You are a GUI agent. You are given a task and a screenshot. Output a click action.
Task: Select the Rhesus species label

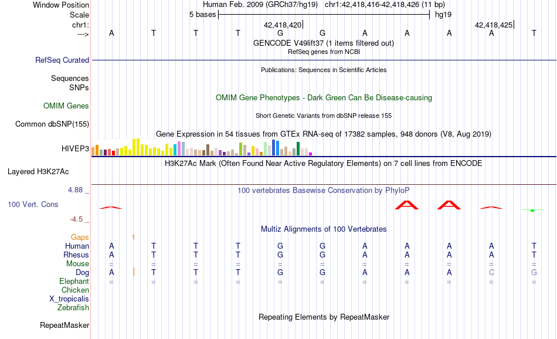click(76, 255)
